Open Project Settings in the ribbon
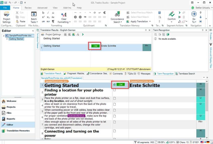Viewport: 213px width, 144px height. pyautogui.click(x=7, y=17)
